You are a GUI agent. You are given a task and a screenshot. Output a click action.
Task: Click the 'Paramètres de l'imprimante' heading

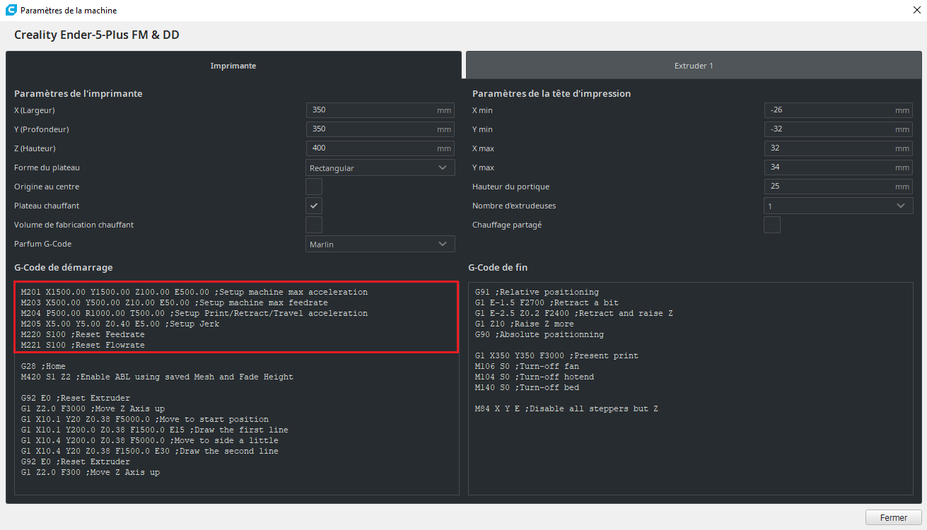pyautogui.click(x=78, y=93)
